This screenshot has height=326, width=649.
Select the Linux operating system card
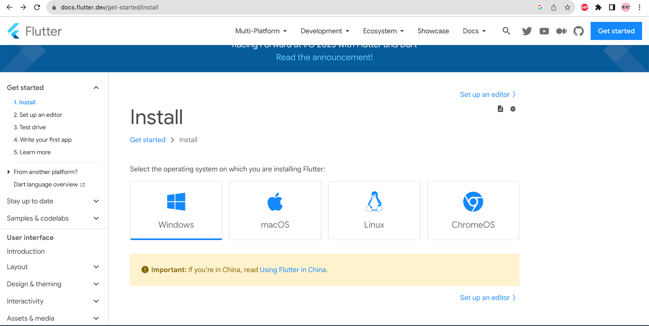tap(374, 211)
